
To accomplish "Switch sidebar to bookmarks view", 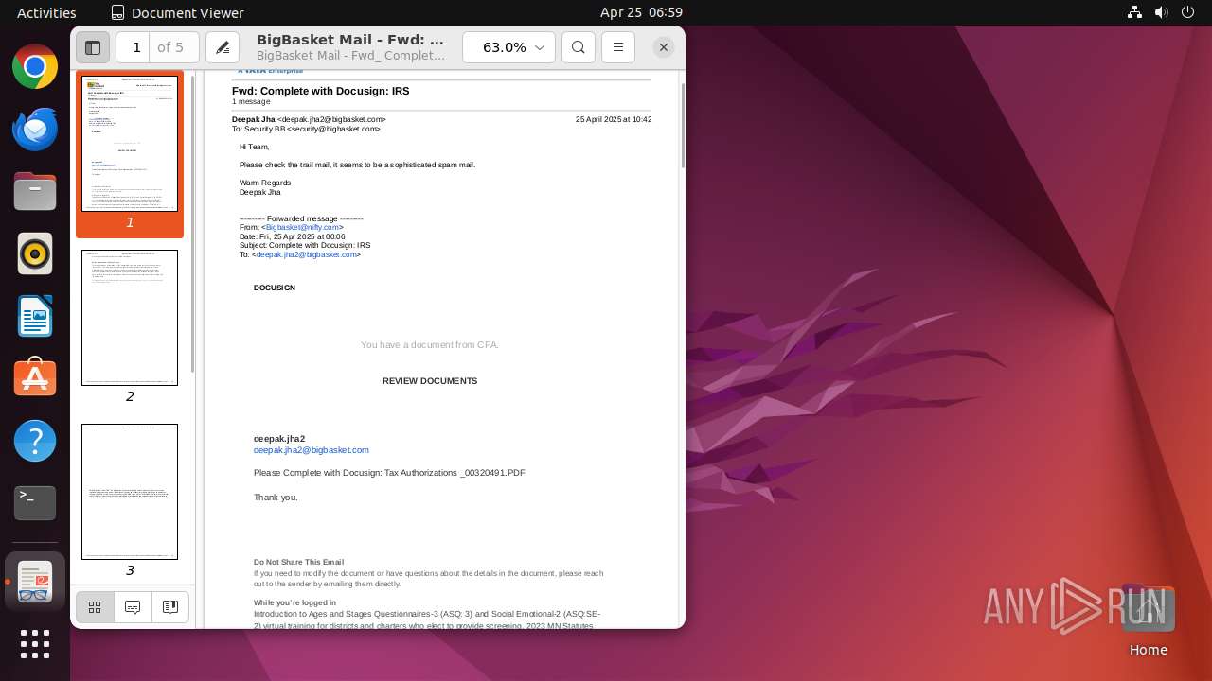I will pyautogui.click(x=170, y=607).
